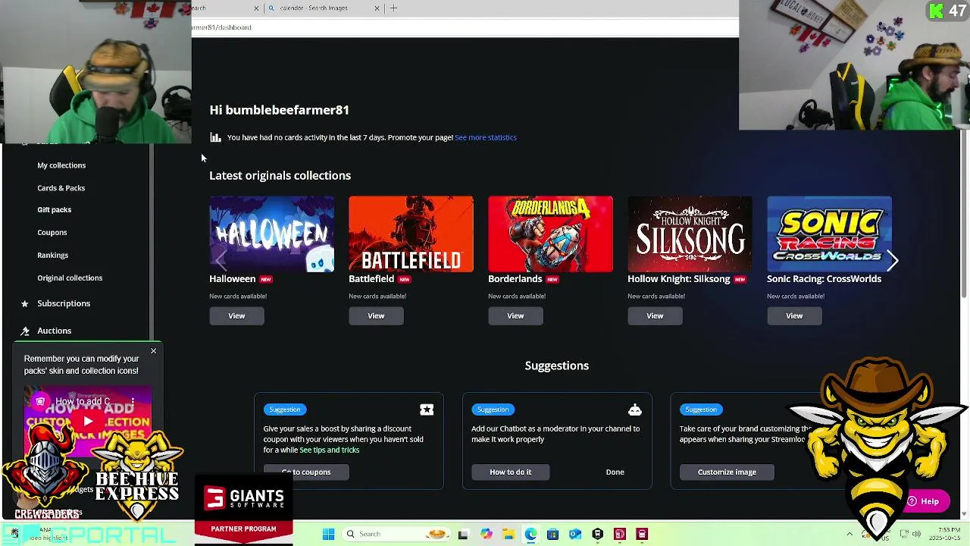Open Rankings in the sidebar
Screen dimensions: 970x546
(53, 256)
